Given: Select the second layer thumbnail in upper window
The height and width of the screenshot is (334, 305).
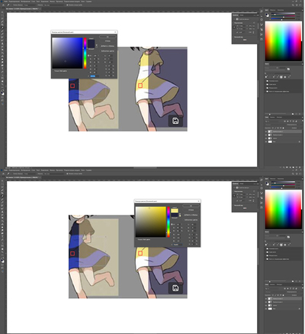Looking at the screenshot, I should pyautogui.click(x=269, y=135).
